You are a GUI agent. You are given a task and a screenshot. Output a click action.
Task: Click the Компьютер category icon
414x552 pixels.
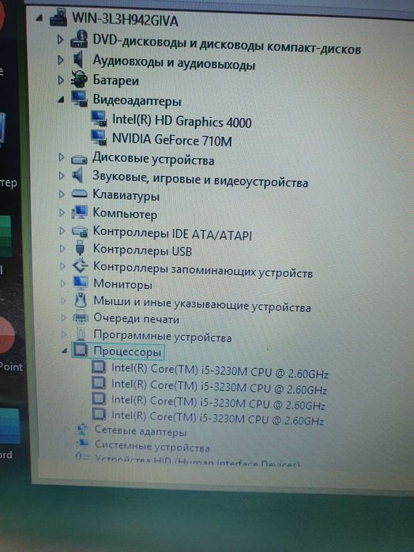coord(79,212)
